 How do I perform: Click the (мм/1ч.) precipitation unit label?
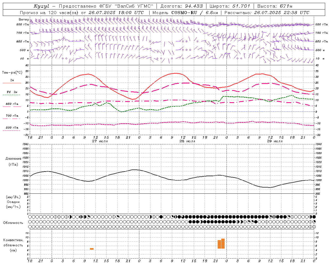click(13, 207)
